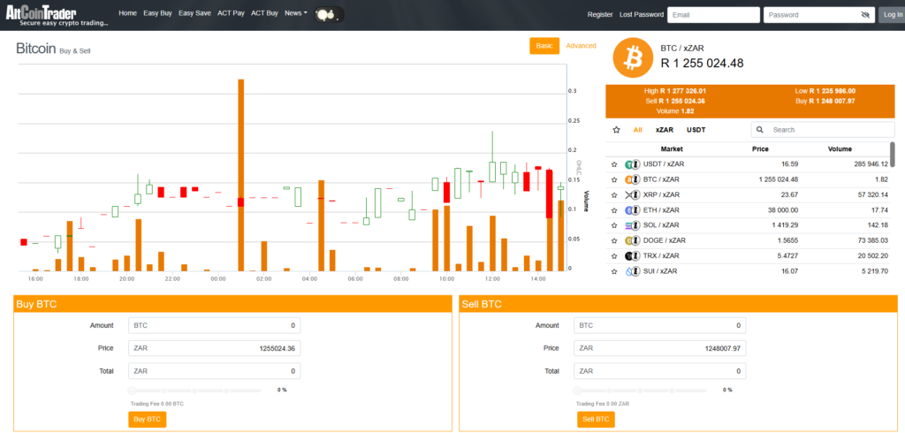Click the Buy BTC button
The height and width of the screenshot is (433, 905).
click(x=148, y=419)
